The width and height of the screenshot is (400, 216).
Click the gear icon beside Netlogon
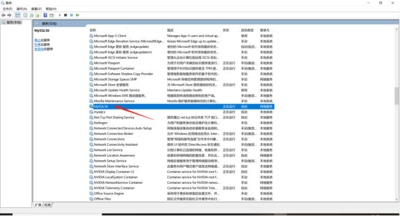pos(91,123)
